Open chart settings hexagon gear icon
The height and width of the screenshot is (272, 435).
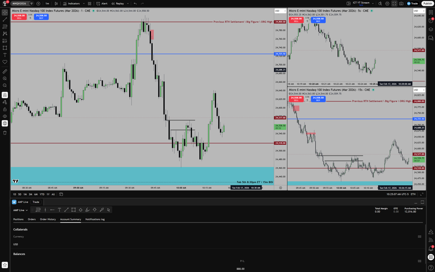(x=387, y=3)
